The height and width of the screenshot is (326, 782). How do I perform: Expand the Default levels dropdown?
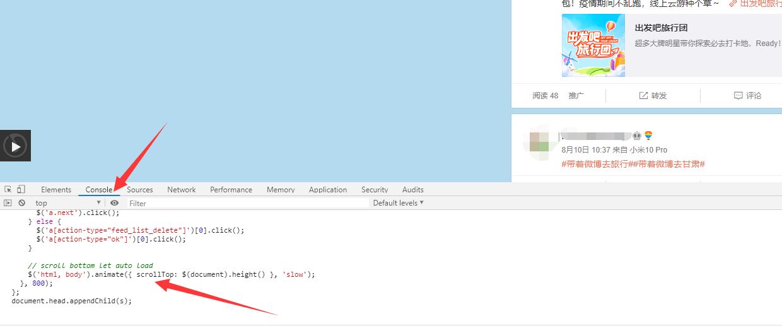(x=398, y=203)
